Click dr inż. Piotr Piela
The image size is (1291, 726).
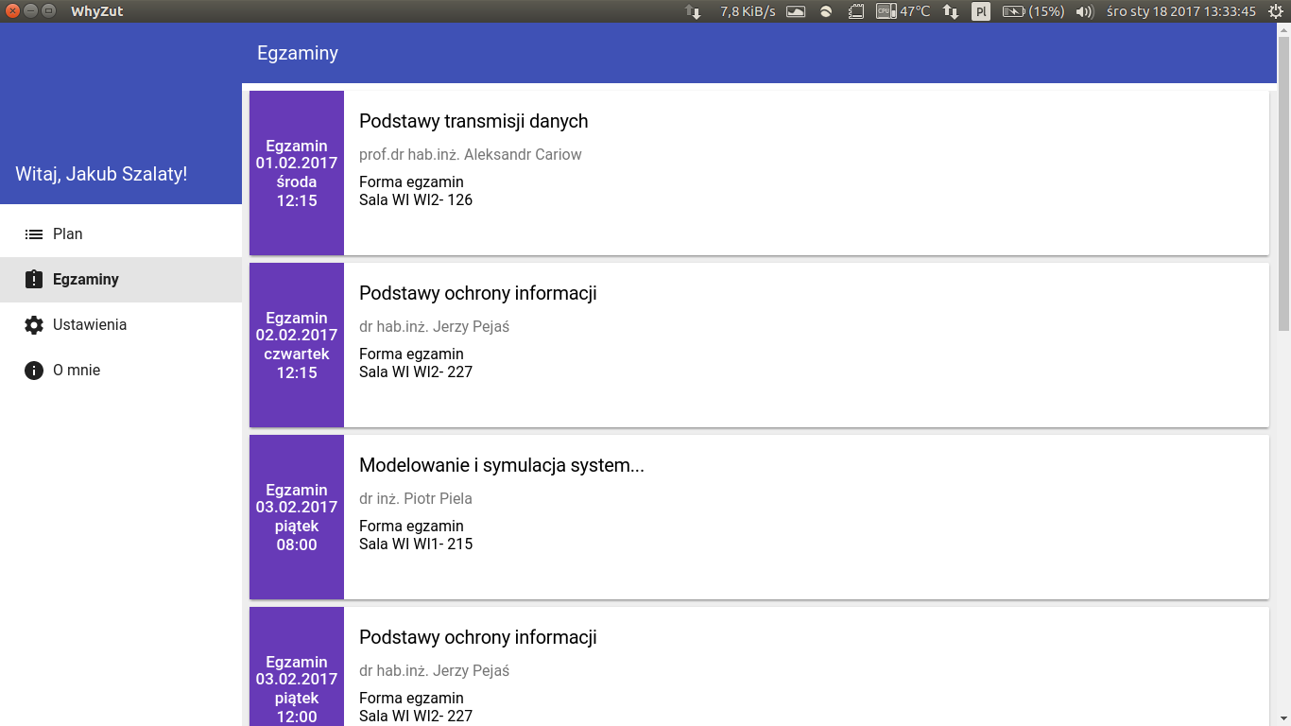(416, 499)
